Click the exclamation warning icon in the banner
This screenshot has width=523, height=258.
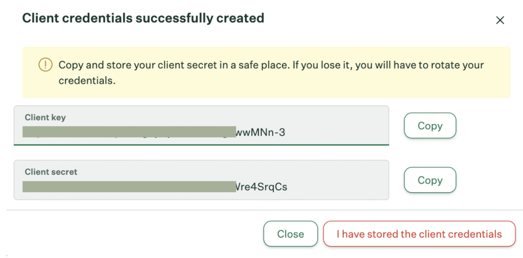pos(45,65)
